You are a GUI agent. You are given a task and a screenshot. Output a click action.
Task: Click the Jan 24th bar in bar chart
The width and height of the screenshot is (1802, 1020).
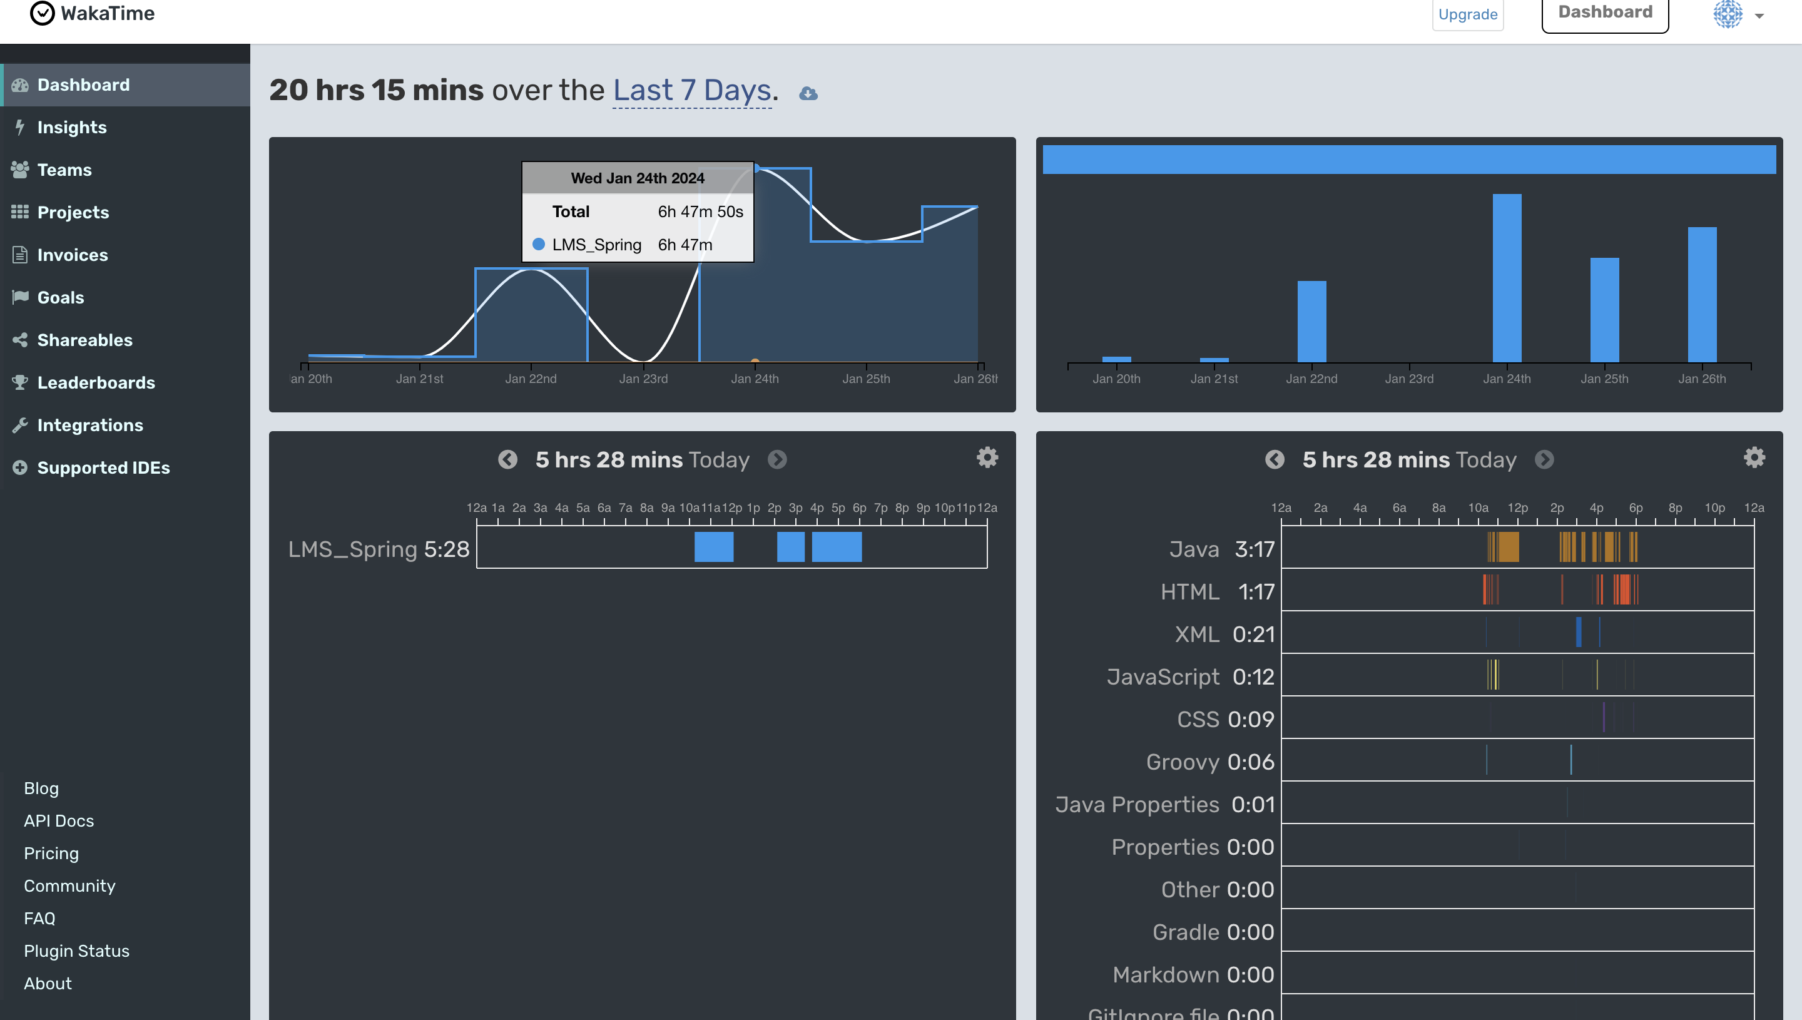1507,278
